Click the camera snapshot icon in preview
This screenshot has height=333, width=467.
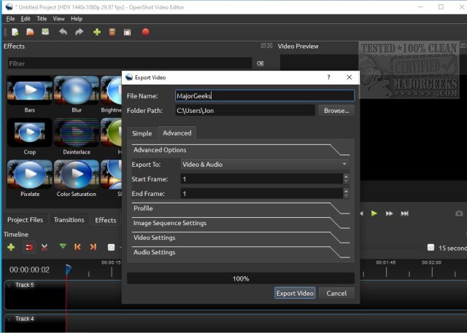tap(459, 213)
